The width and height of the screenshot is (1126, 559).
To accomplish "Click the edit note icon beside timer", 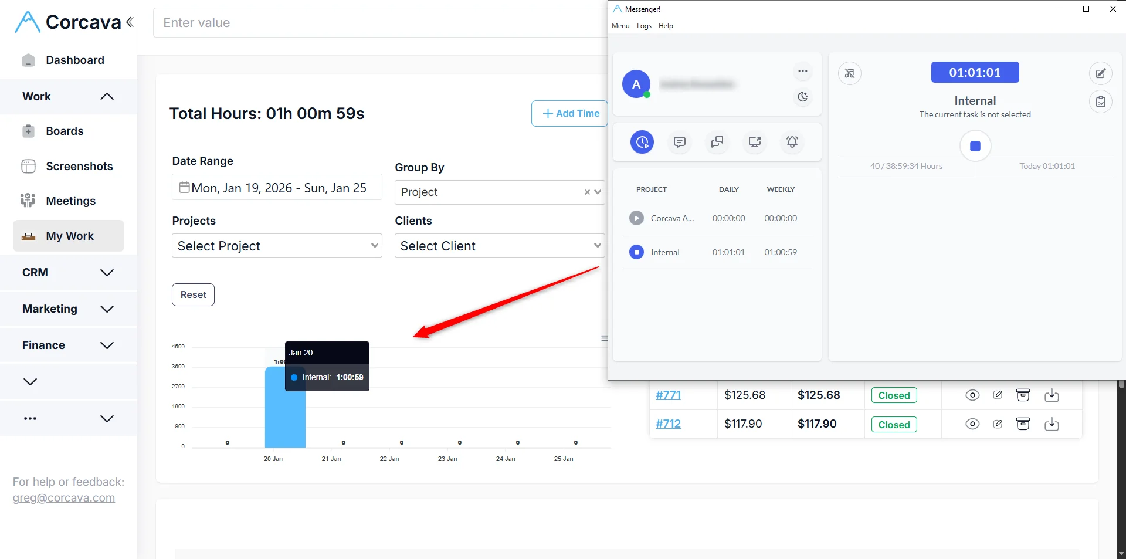I will (x=1100, y=73).
